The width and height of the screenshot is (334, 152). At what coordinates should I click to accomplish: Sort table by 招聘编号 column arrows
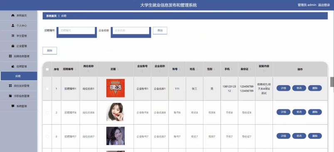click(x=75, y=69)
